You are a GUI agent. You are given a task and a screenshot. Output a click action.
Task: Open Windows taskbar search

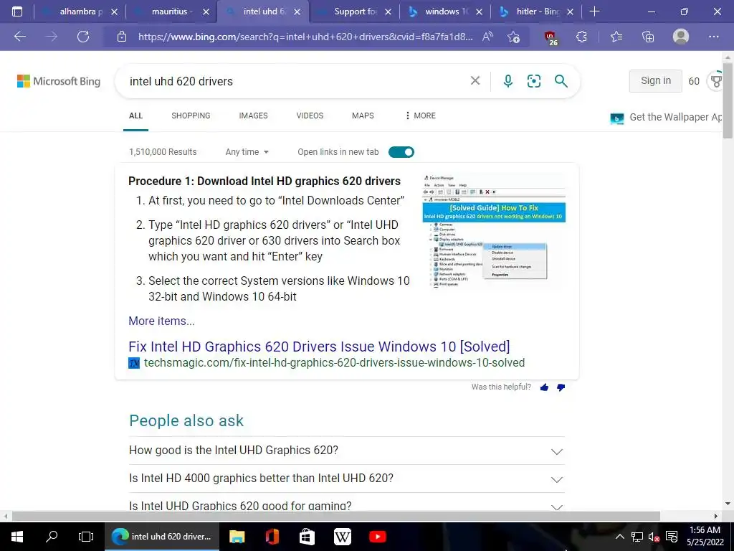pyautogui.click(x=52, y=537)
